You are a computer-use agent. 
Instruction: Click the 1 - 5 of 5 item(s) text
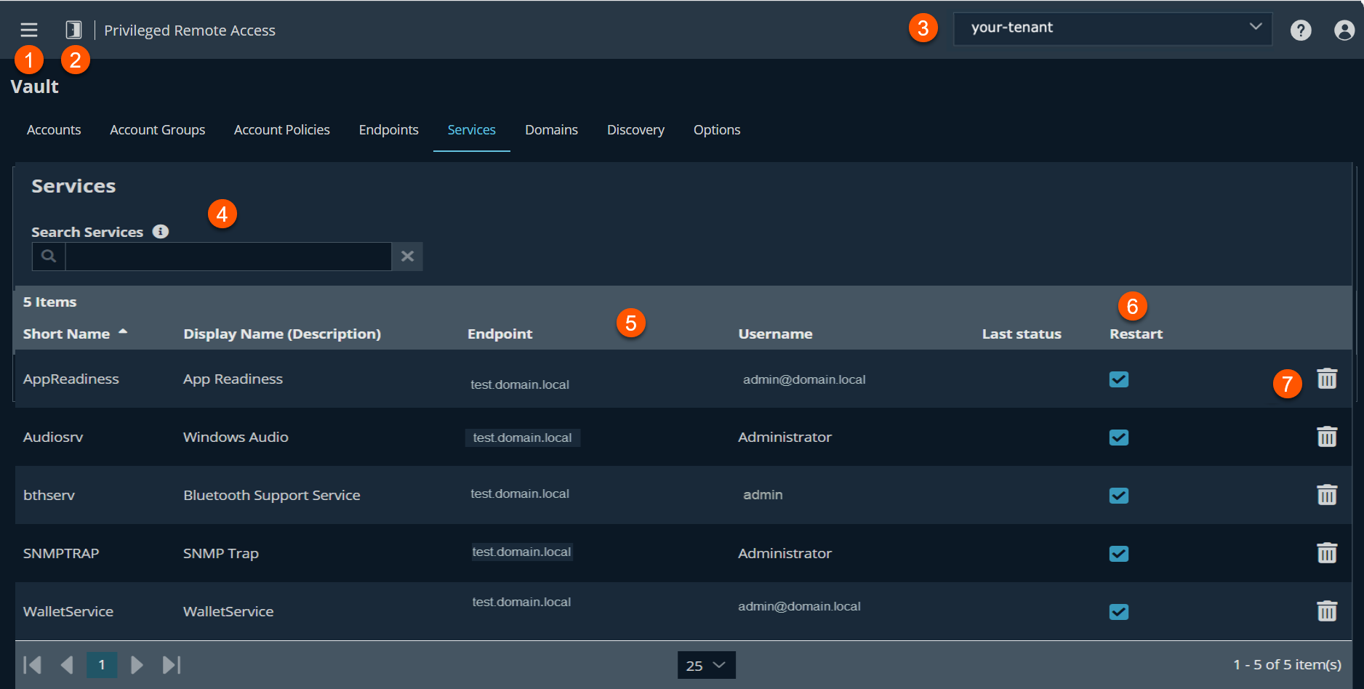click(1287, 664)
